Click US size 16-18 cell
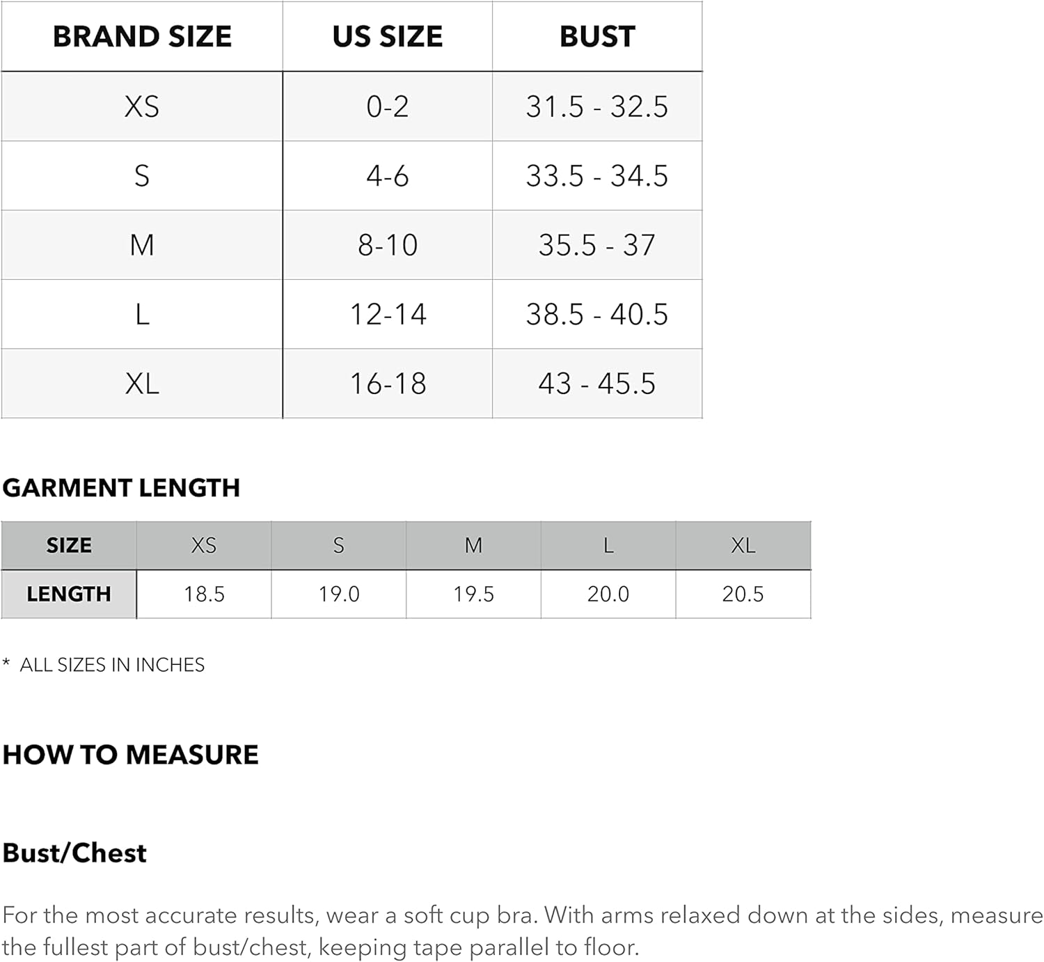The width and height of the screenshot is (1044, 962). pos(388,384)
